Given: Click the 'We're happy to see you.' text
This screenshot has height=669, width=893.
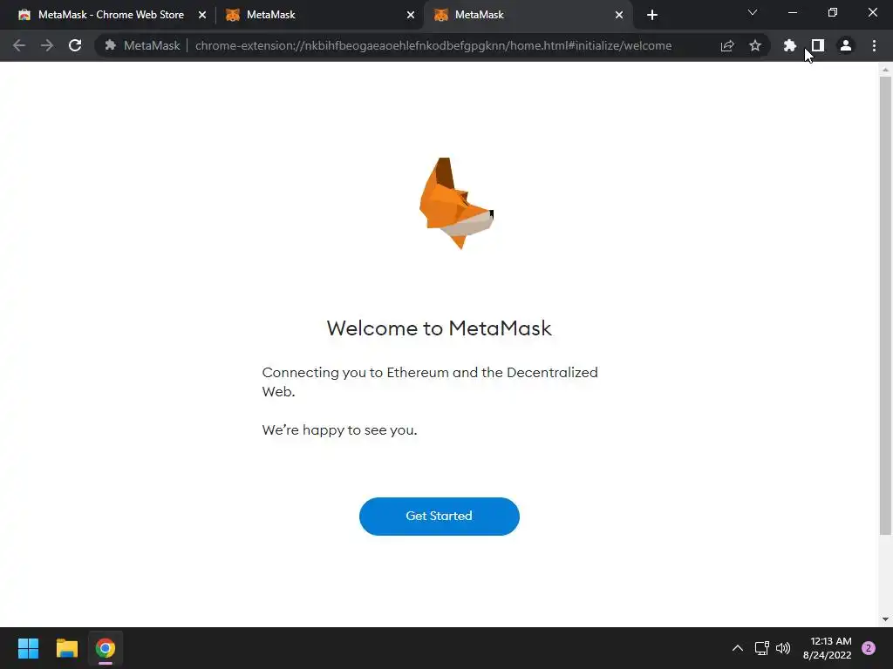Looking at the screenshot, I should tap(339, 430).
